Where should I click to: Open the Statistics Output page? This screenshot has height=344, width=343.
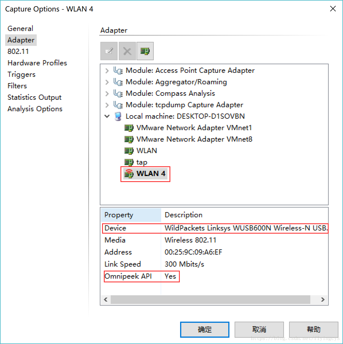[34, 97]
